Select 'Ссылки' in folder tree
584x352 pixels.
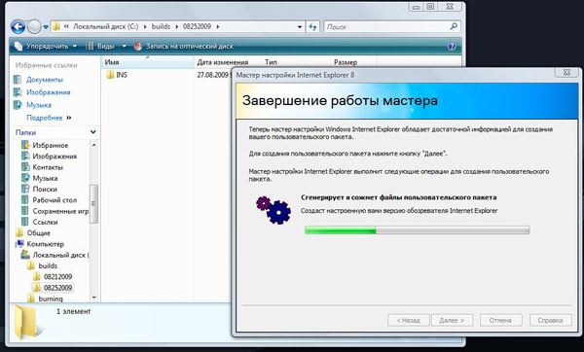[x=45, y=222]
